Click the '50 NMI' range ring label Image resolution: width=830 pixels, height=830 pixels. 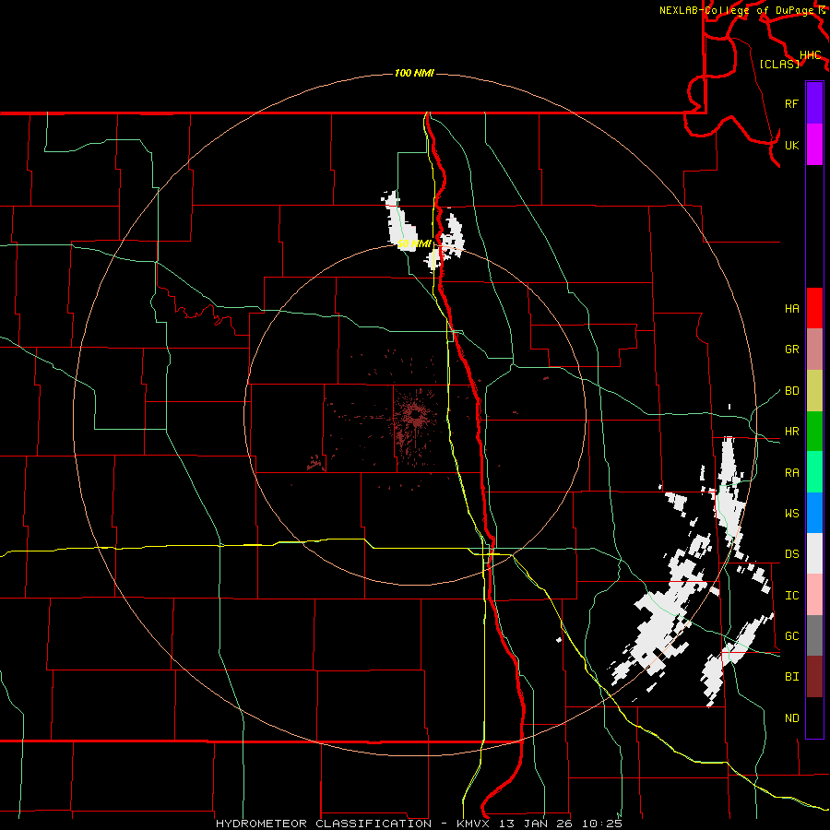click(414, 243)
